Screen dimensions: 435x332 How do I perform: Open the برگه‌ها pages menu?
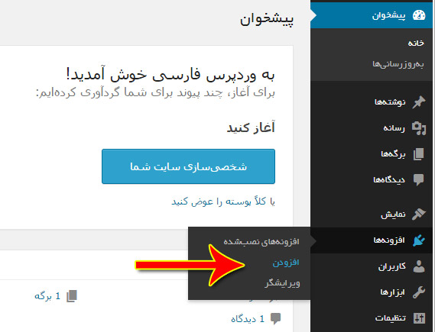[x=372, y=154]
